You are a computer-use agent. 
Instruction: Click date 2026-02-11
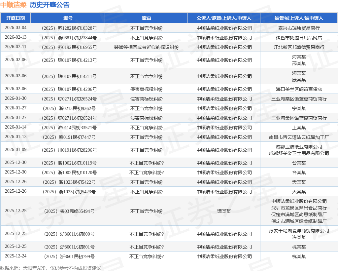point(16,47)
